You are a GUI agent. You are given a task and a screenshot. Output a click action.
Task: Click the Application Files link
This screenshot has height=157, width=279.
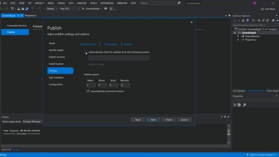[88, 44]
